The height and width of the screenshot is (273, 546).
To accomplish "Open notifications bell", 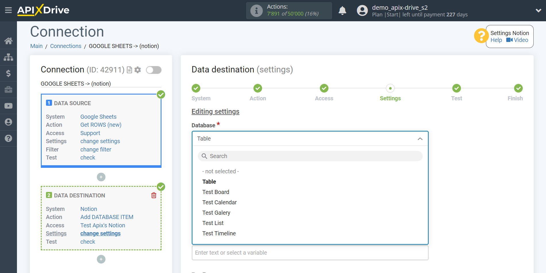I will [x=342, y=11].
